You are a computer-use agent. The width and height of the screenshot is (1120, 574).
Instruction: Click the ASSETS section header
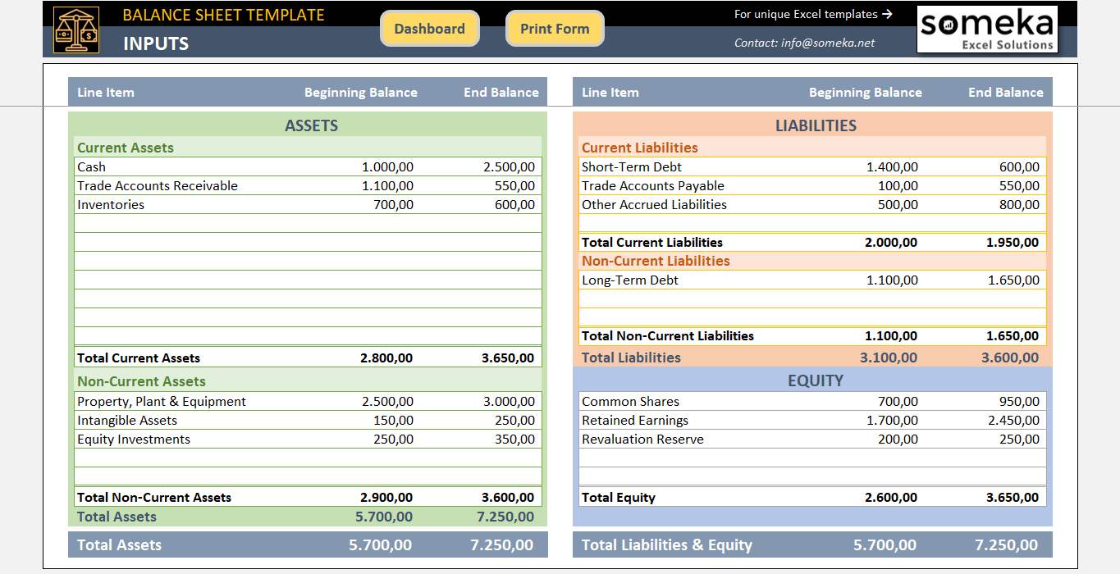(x=312, y=126)
